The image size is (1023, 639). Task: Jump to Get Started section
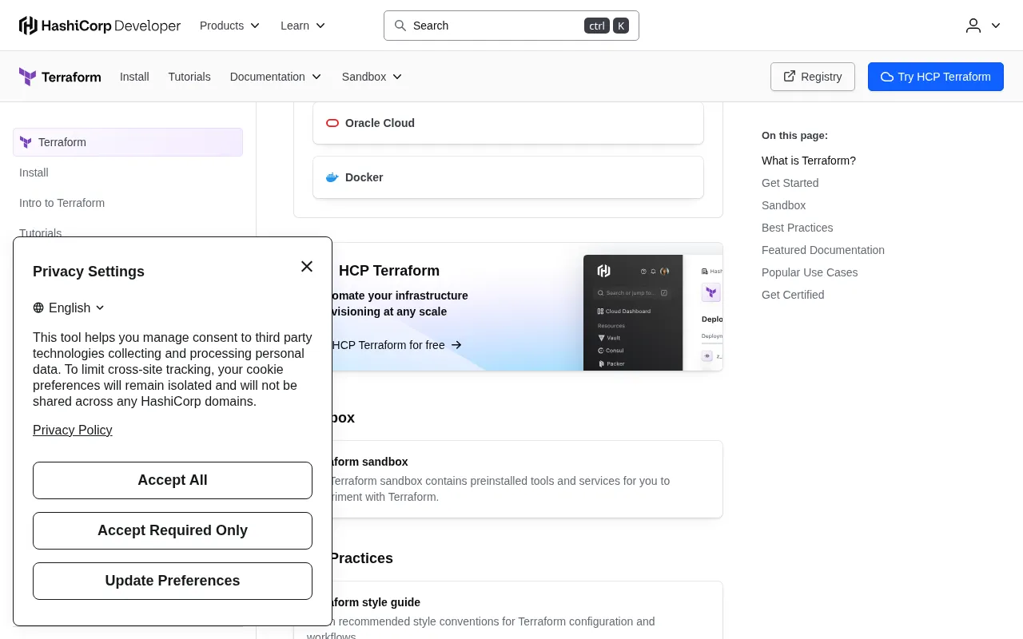[x=790, y=183]
